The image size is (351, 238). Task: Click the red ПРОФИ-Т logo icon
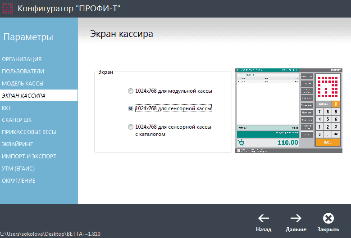point(7,9)
